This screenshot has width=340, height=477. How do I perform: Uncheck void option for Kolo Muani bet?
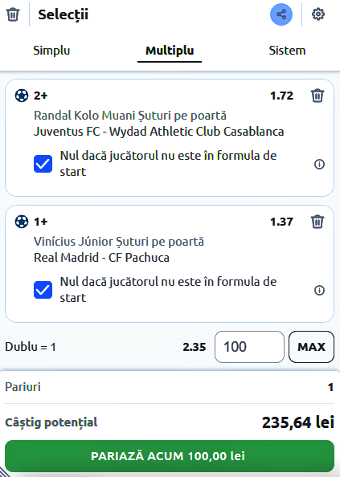point(43,164)
